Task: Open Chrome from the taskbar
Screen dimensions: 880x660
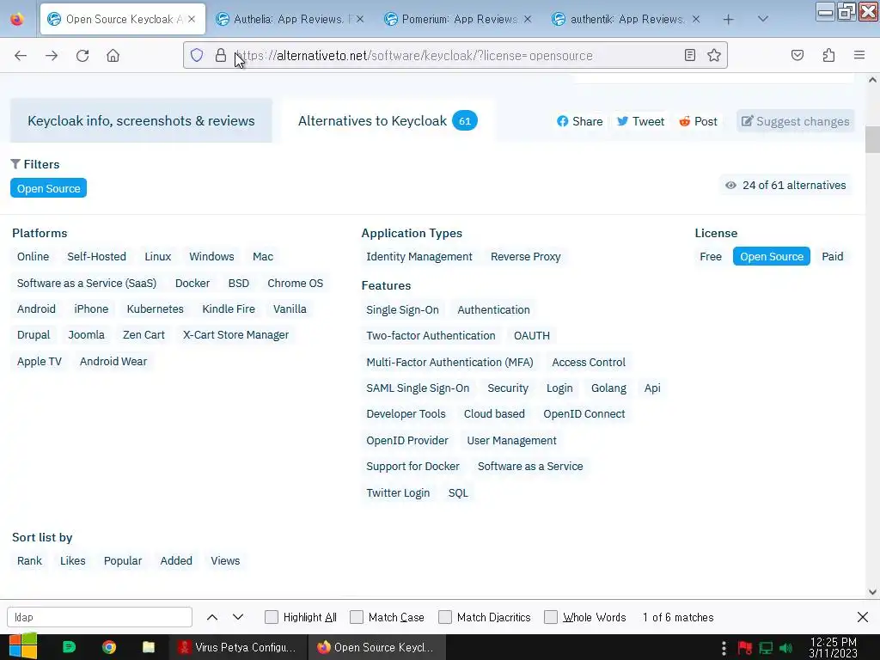Action: click(x=109, y=647)
